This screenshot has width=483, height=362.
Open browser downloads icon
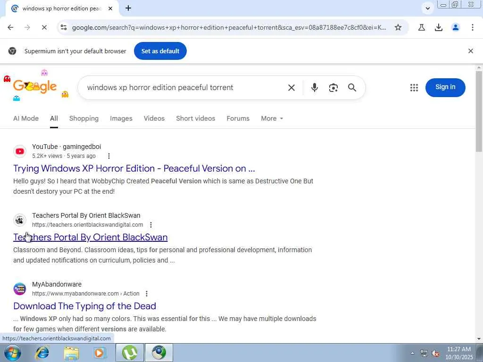439,27
